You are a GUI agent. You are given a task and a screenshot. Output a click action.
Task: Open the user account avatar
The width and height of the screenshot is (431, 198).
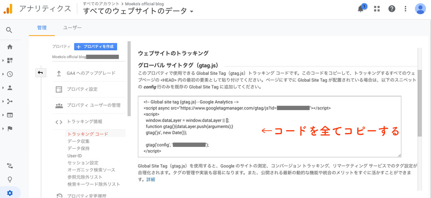(x=420, y=9)
